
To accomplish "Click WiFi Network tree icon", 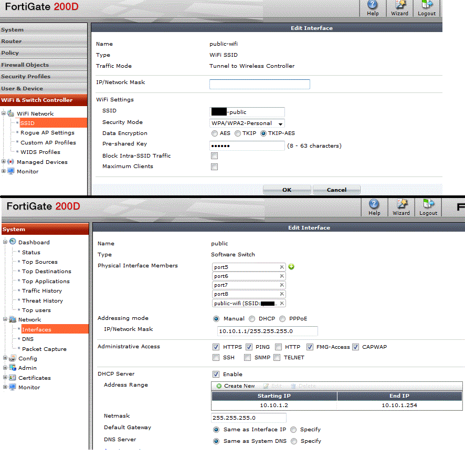I will (x=10, y=113).
